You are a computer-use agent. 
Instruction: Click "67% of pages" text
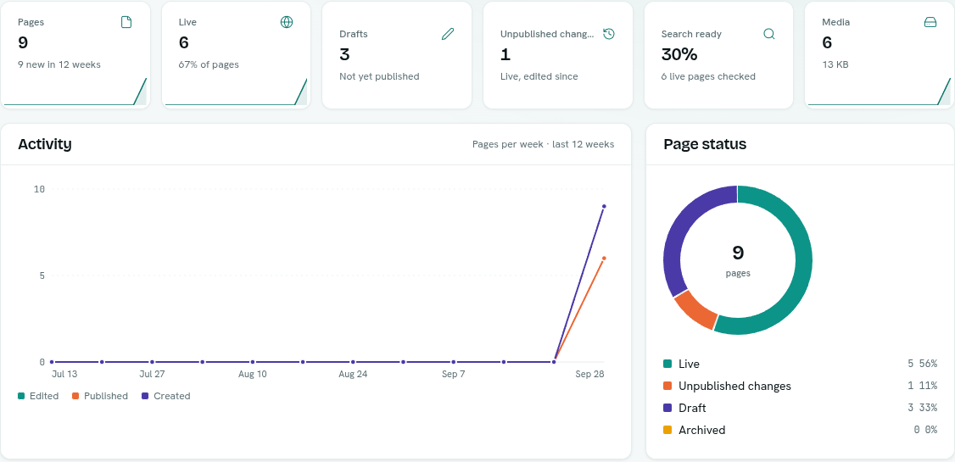pos(209,64)
